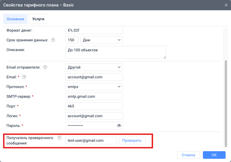
Task: Click the Описание text area
Action: point(115,52)
